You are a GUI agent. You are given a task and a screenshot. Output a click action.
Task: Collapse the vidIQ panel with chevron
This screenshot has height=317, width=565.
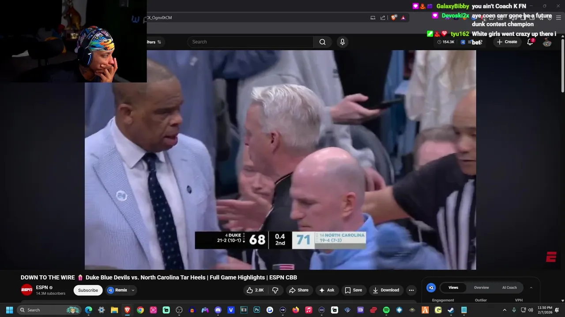click(x=531, y=288)
